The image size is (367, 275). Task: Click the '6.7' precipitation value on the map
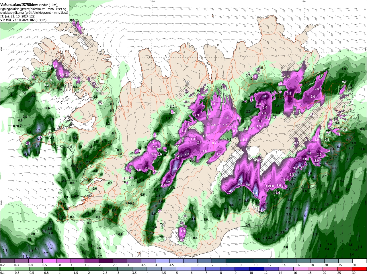[x=46, y=253]
